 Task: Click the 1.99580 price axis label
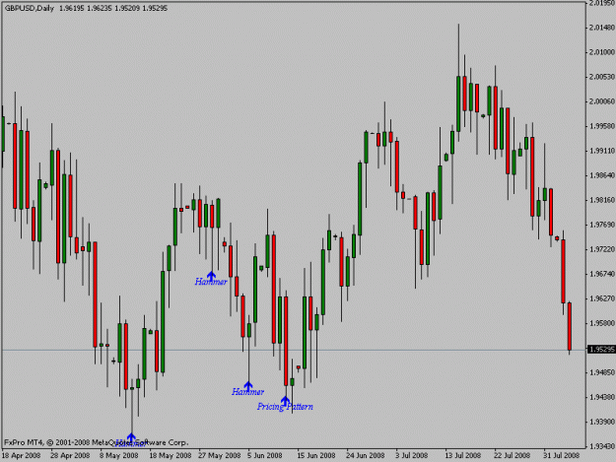click(601, 126)
